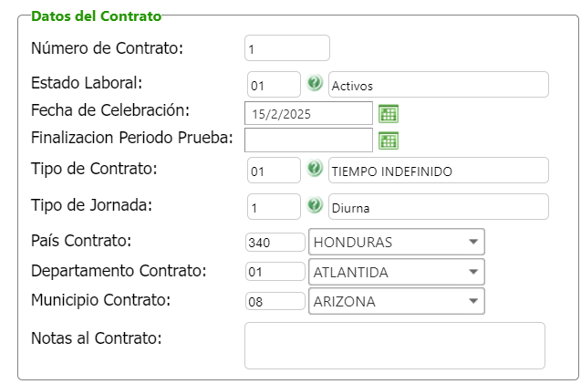Click the Fecha de Celebración date field
The height and width of the screenshot is (384, 581).
click(308, 113)
